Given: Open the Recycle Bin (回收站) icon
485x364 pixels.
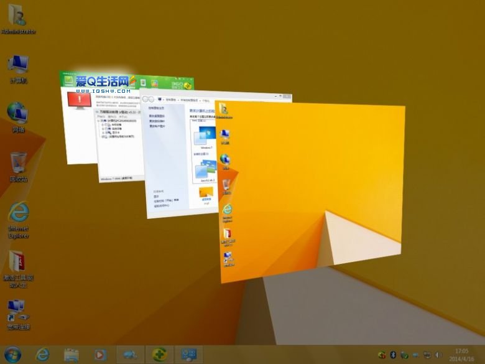Looking at the screenshot, I should [x=19, y=165].
